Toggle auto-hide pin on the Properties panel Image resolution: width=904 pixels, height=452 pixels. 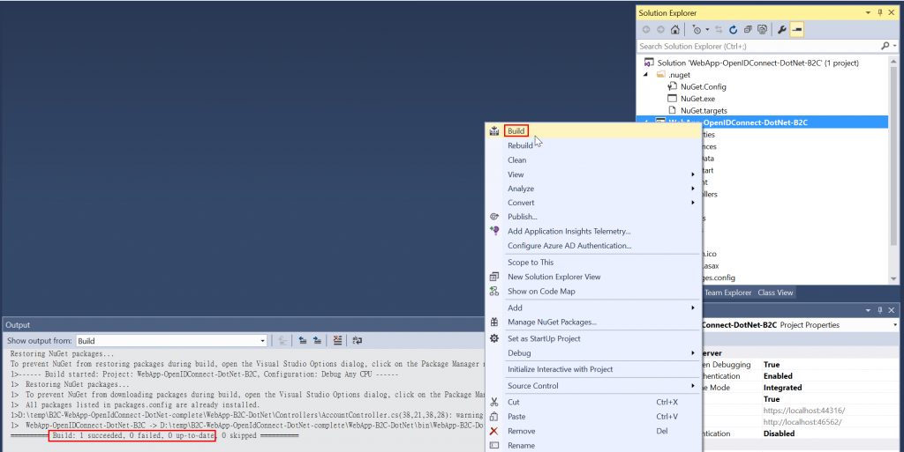[x=880, y=310]
